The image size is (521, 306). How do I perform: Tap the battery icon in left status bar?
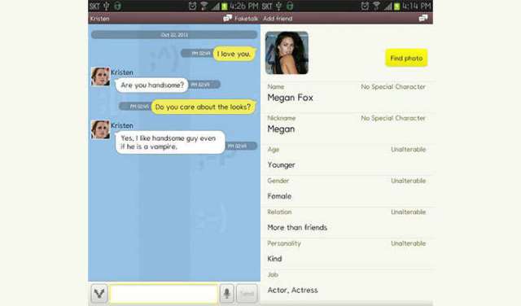point(225,6)
